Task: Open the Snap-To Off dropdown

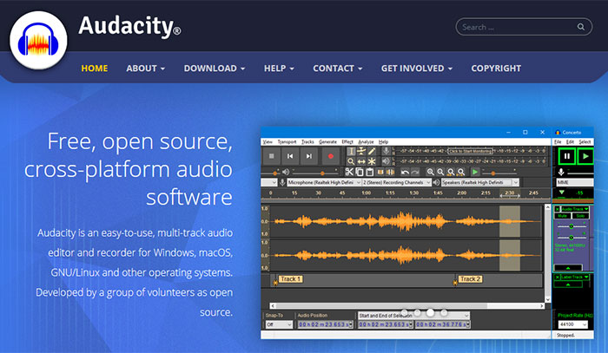Action: coord(279,324)
